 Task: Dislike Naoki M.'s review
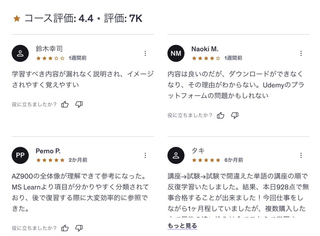click(235, 115)
